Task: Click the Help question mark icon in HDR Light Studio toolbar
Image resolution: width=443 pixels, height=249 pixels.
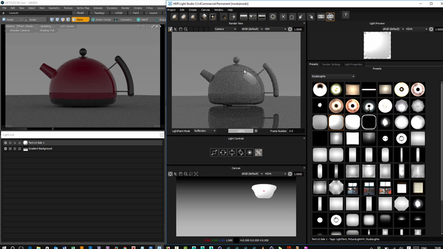Action: (345, 15)
